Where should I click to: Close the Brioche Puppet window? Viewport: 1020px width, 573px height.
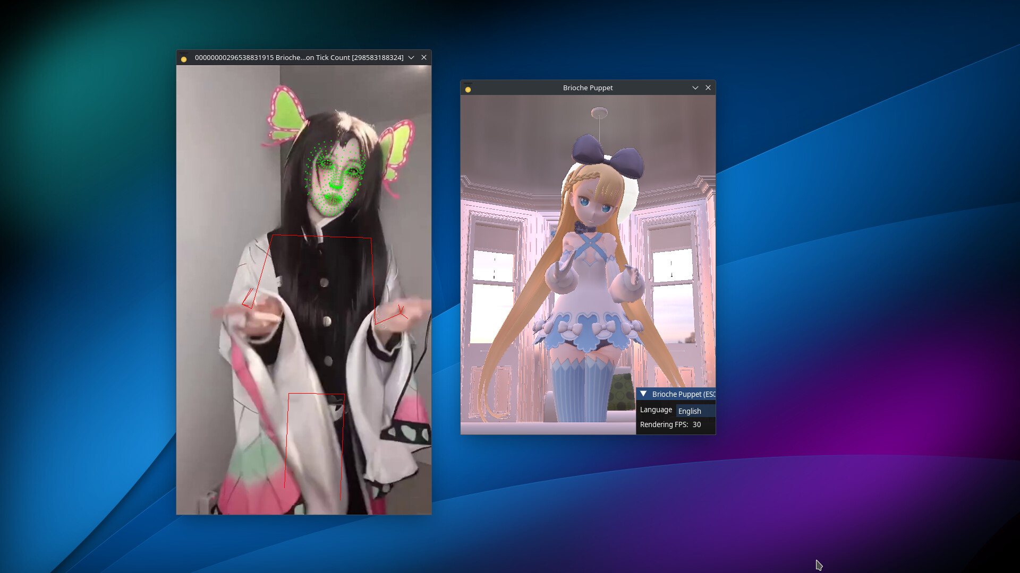click(x=708, y=88)
